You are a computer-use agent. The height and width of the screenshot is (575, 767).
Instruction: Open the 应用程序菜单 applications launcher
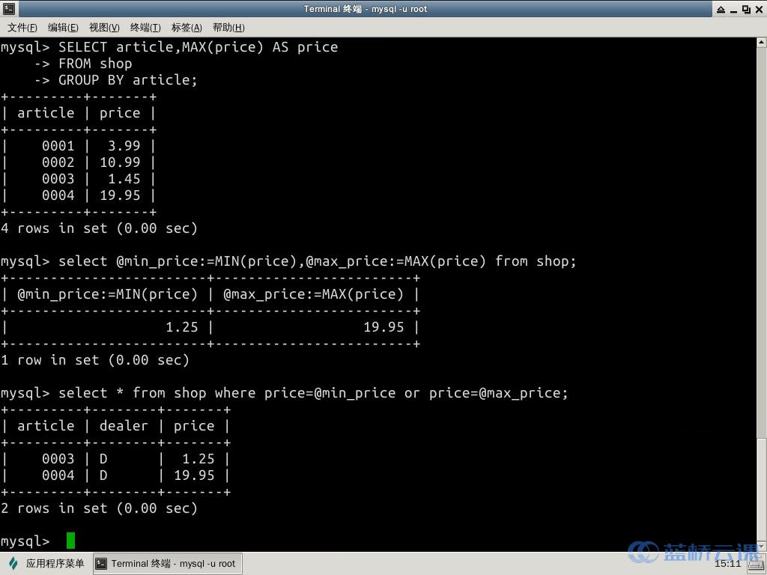[46, 564]
